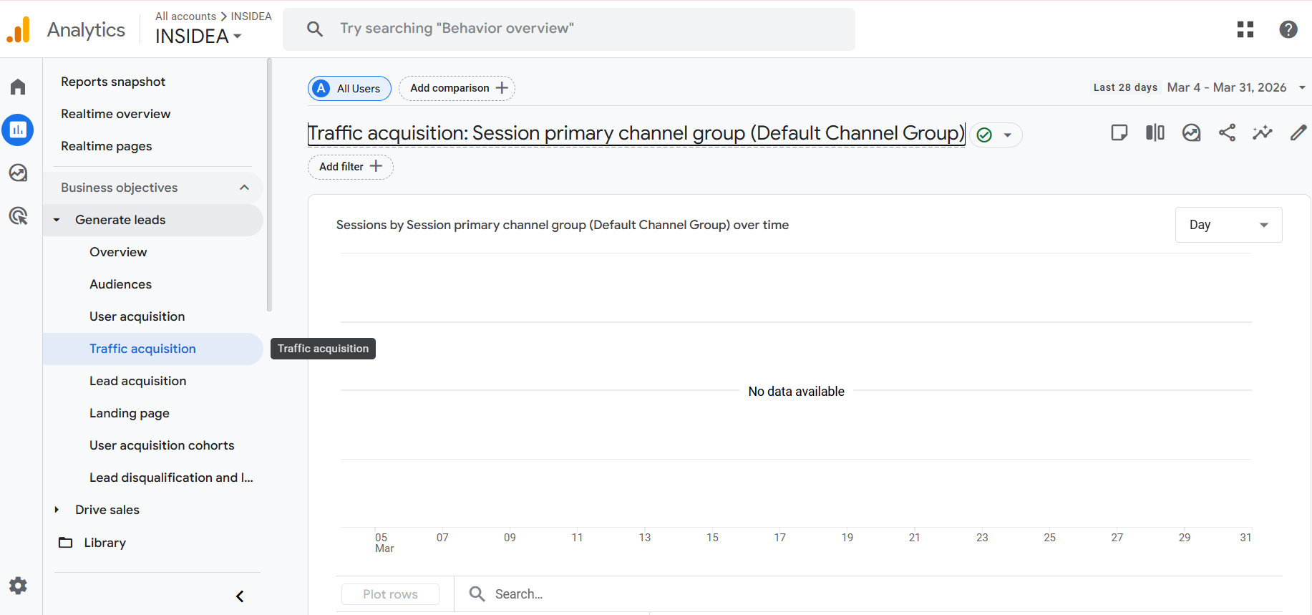Collapse the Generate leads group
1312x615 pixels.
click(57, 220)
